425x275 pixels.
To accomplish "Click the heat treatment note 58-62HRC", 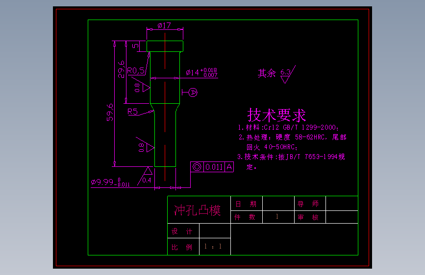I will pyautogui.click(x=293, y=137).
